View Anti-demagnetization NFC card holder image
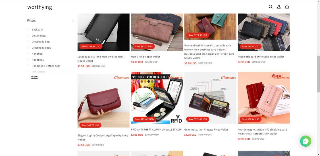 tap(264, 98)
